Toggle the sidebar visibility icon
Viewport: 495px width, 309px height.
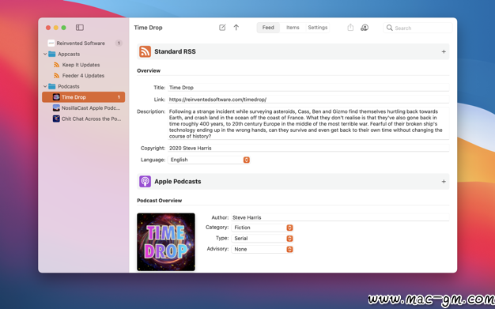(80, 28)
